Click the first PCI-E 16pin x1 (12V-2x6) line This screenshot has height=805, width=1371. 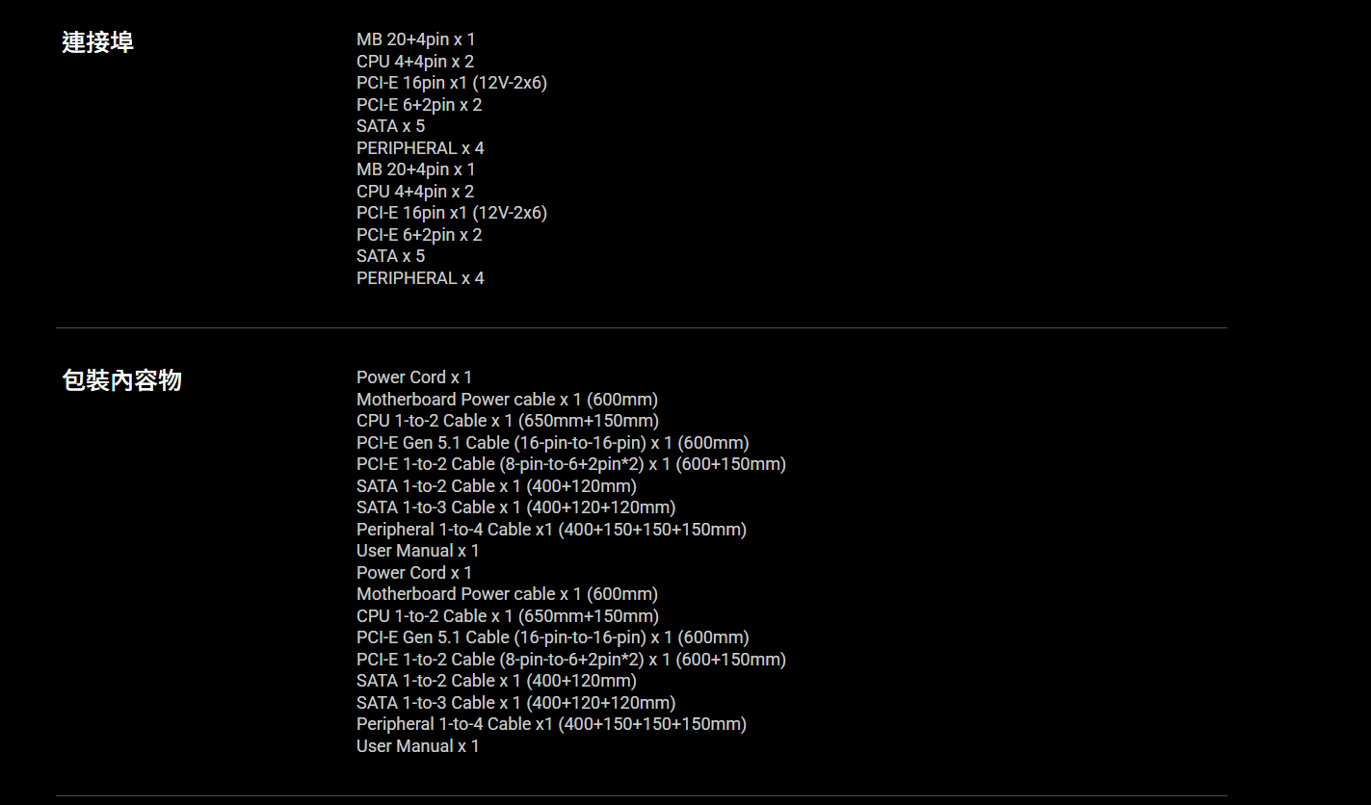tap(451, 83)
